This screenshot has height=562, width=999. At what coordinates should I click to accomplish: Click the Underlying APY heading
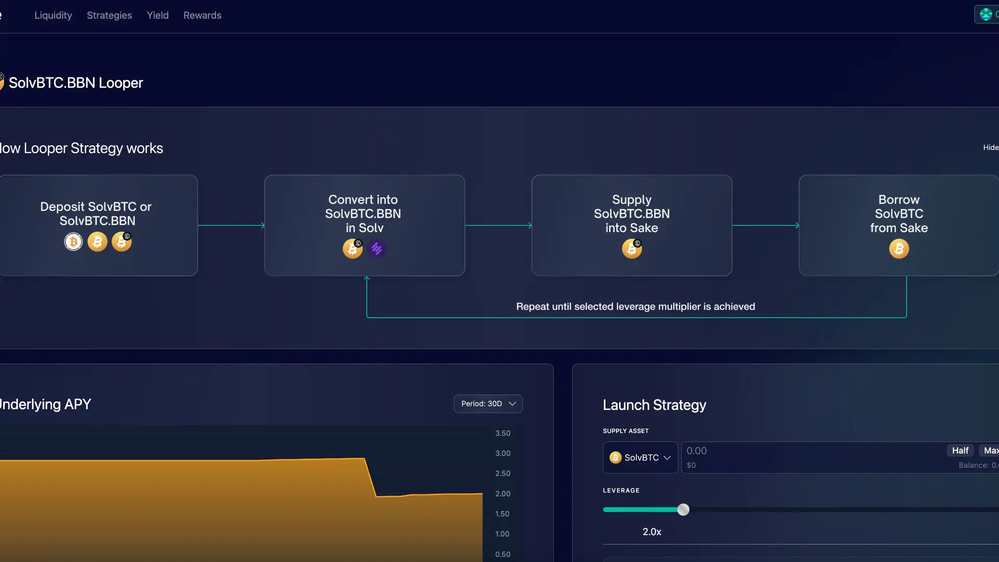click(x=45, y=404)
